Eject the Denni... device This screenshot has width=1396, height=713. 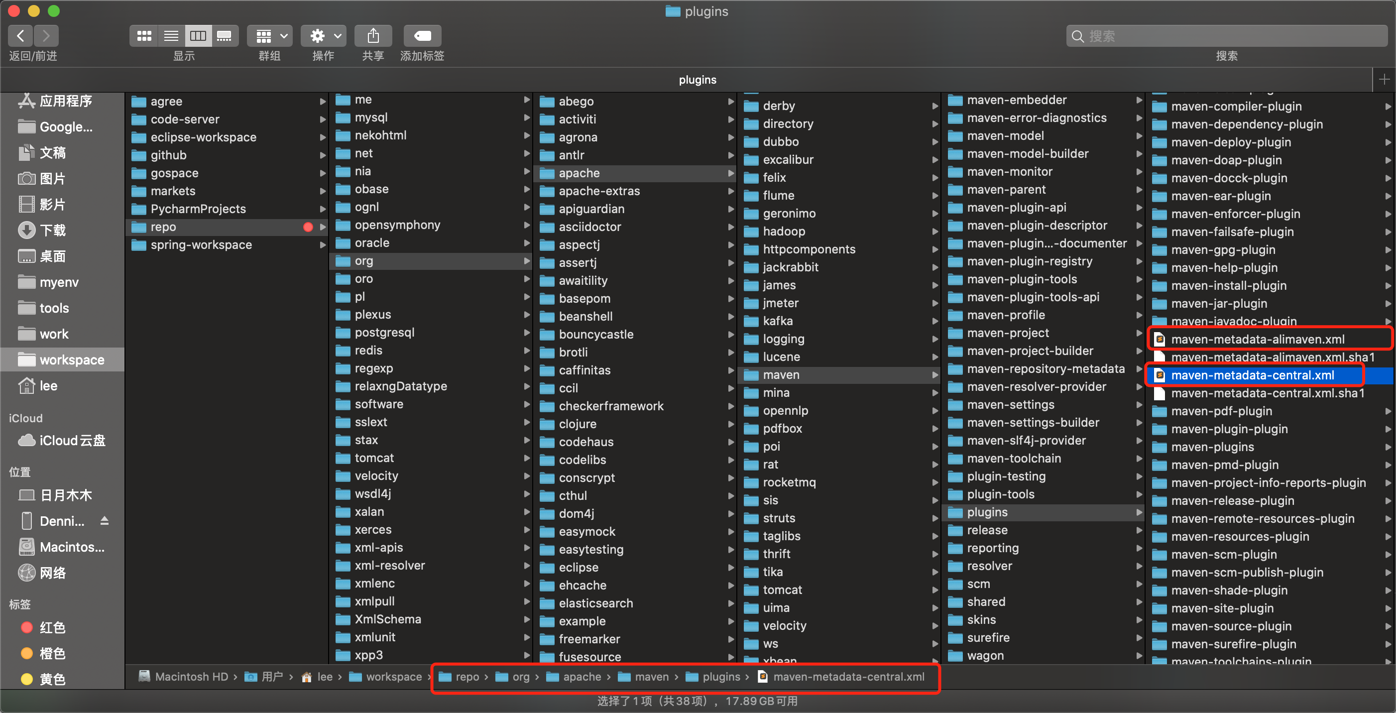pos(105,521)
